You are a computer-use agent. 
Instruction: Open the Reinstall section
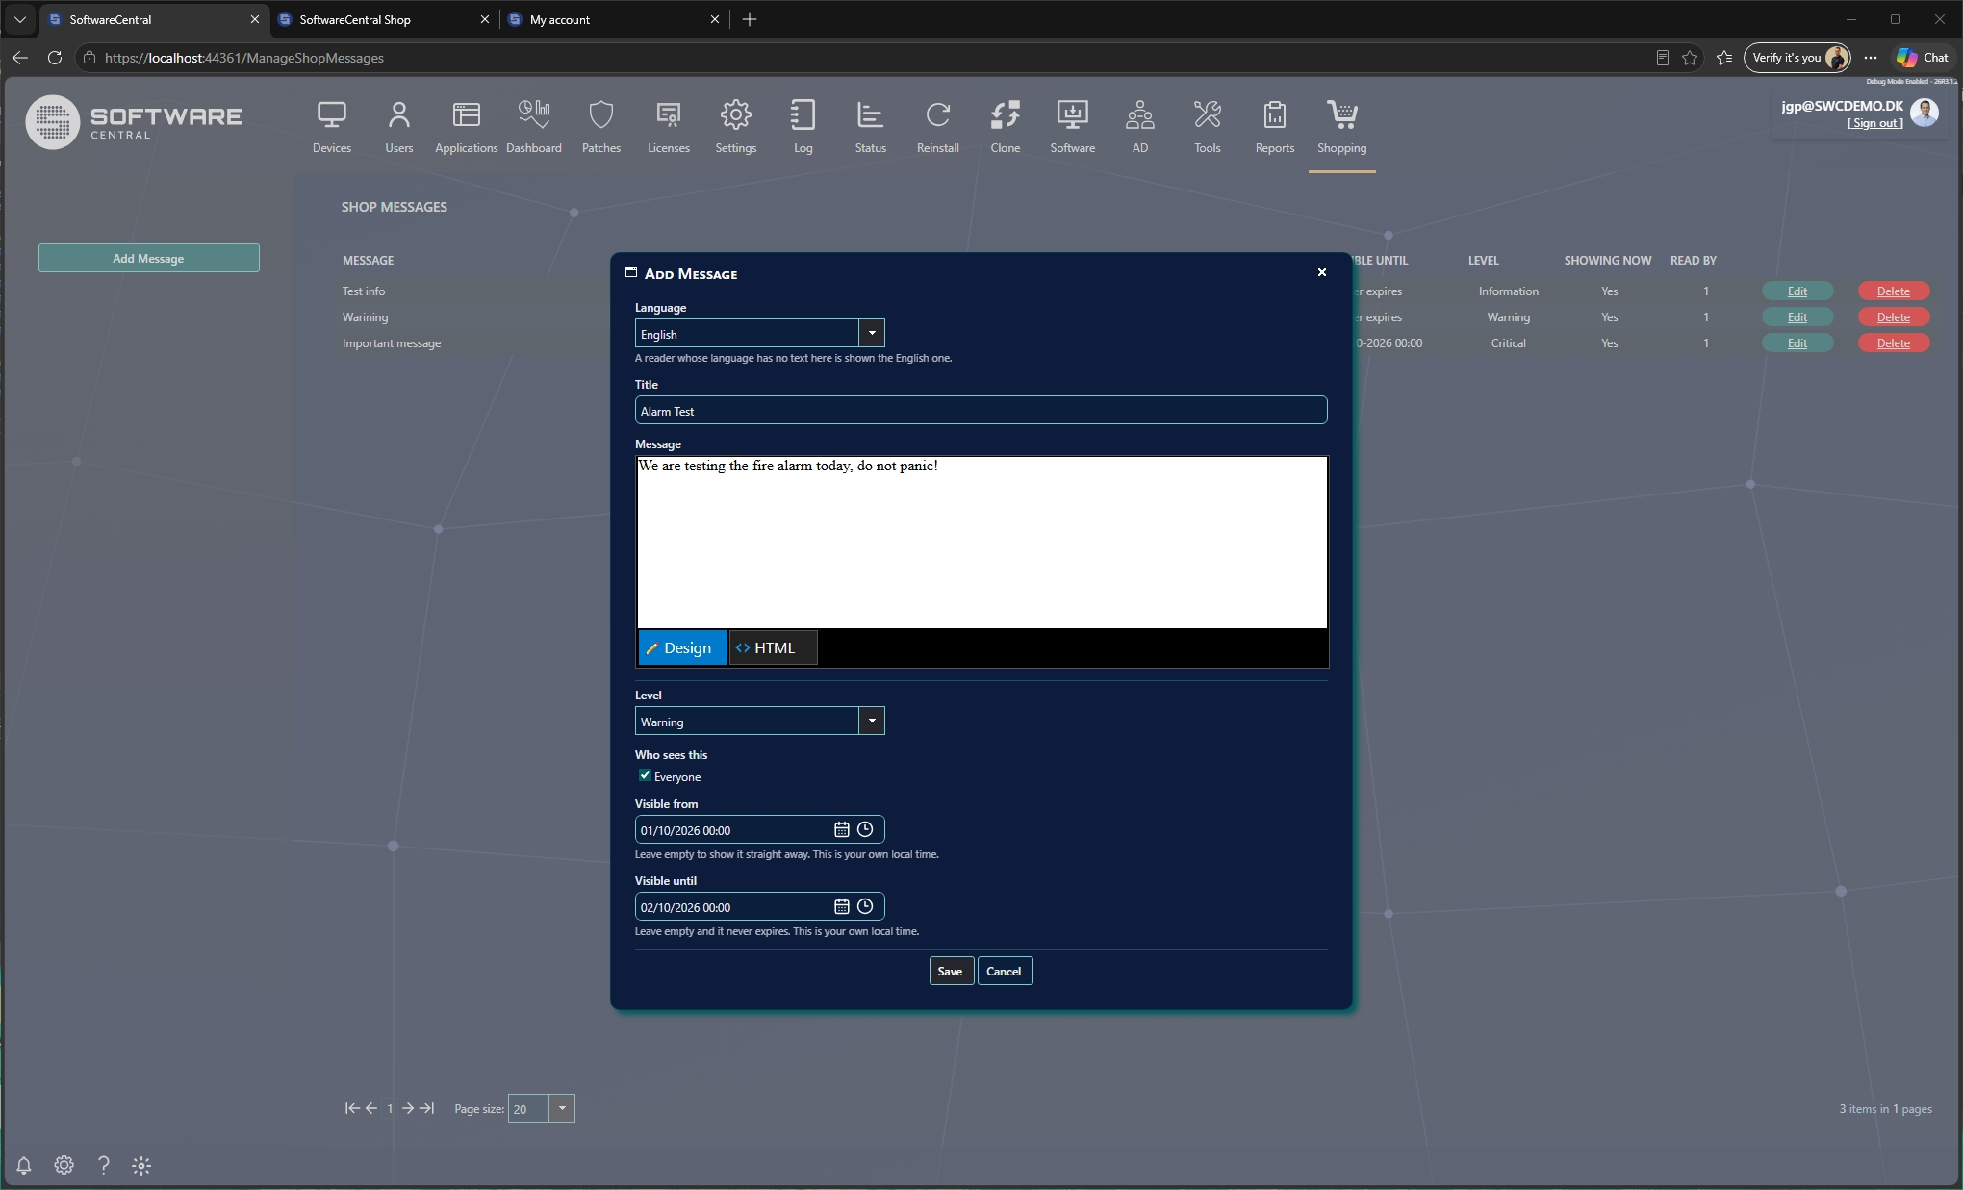tap(938, 127)
